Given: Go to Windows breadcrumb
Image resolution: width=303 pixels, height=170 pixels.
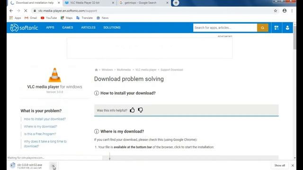Looking at the screenshot, I should 107,70.
